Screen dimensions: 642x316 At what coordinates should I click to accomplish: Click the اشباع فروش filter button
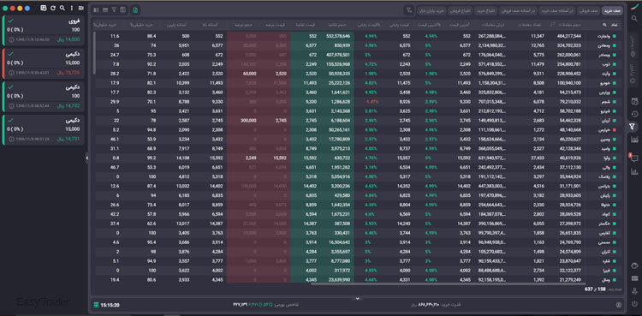tap(461, 10)
